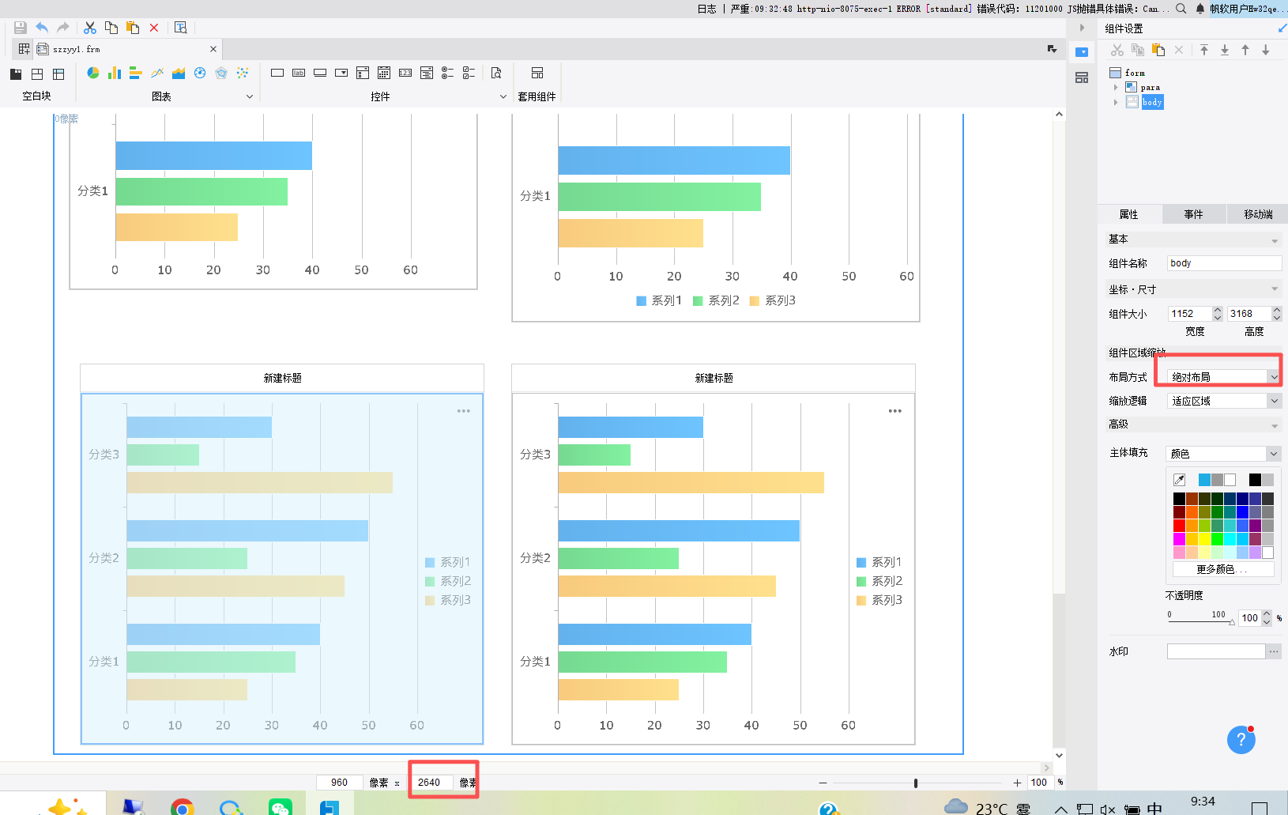Move component to bottom in tree toolbar
Screen dimensions: 1288x815
click(1225, 50)
